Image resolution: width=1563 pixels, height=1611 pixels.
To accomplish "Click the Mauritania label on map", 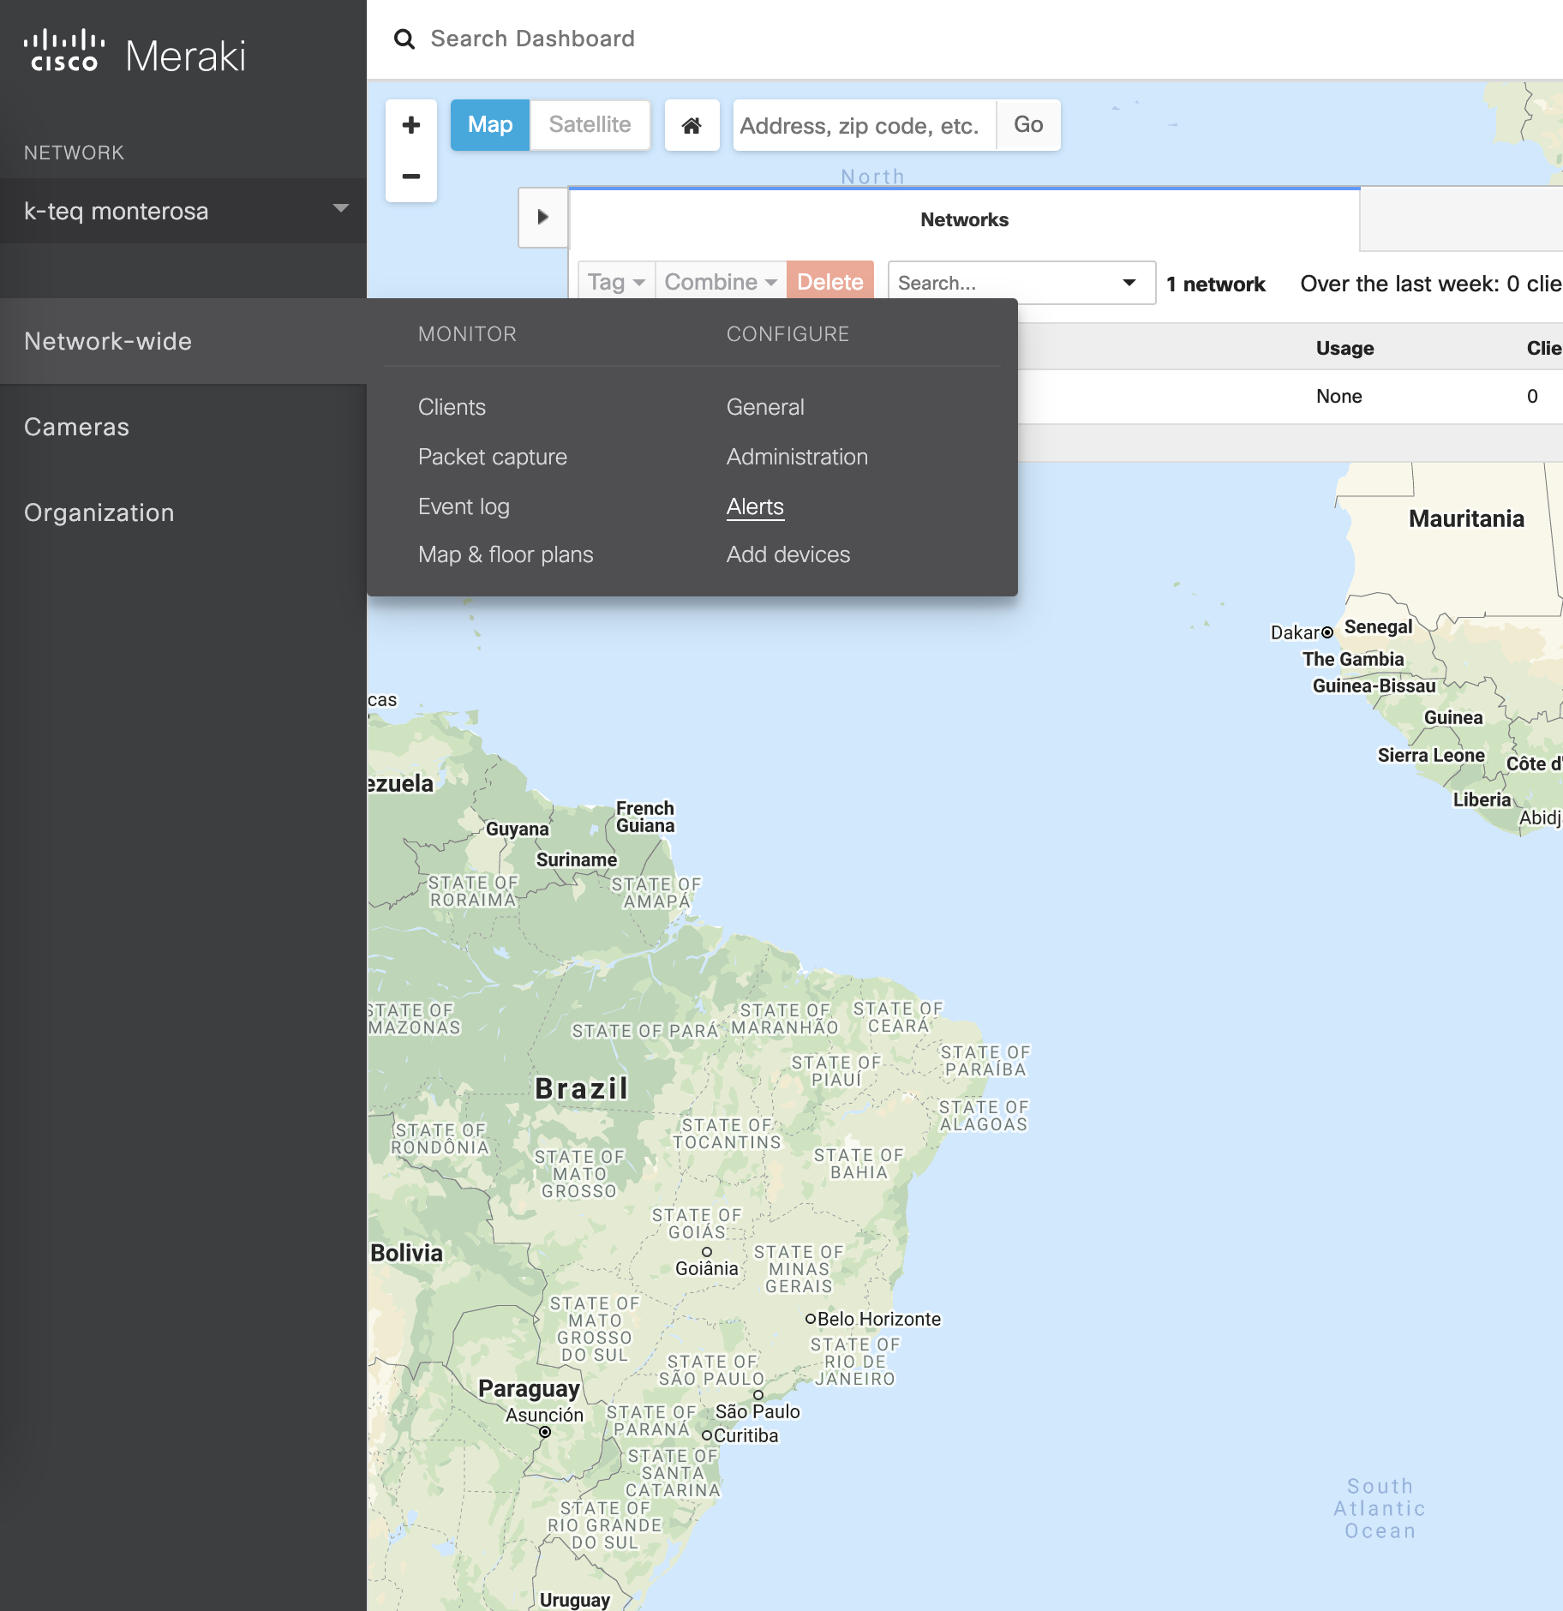I will [x=1466, y=518].
